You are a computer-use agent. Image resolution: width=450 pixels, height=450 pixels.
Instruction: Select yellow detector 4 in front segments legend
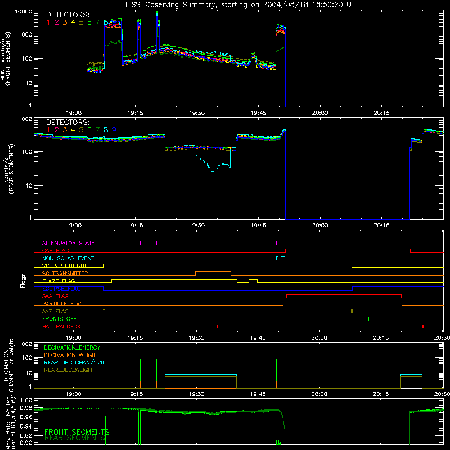[73, 22]
